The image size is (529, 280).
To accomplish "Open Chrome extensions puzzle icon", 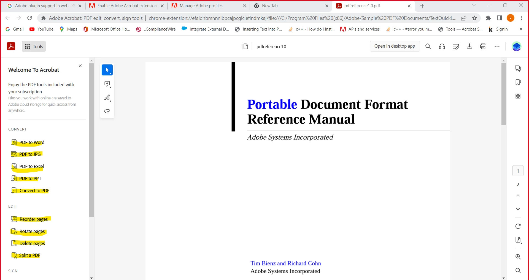I will (x=488, y=18).
